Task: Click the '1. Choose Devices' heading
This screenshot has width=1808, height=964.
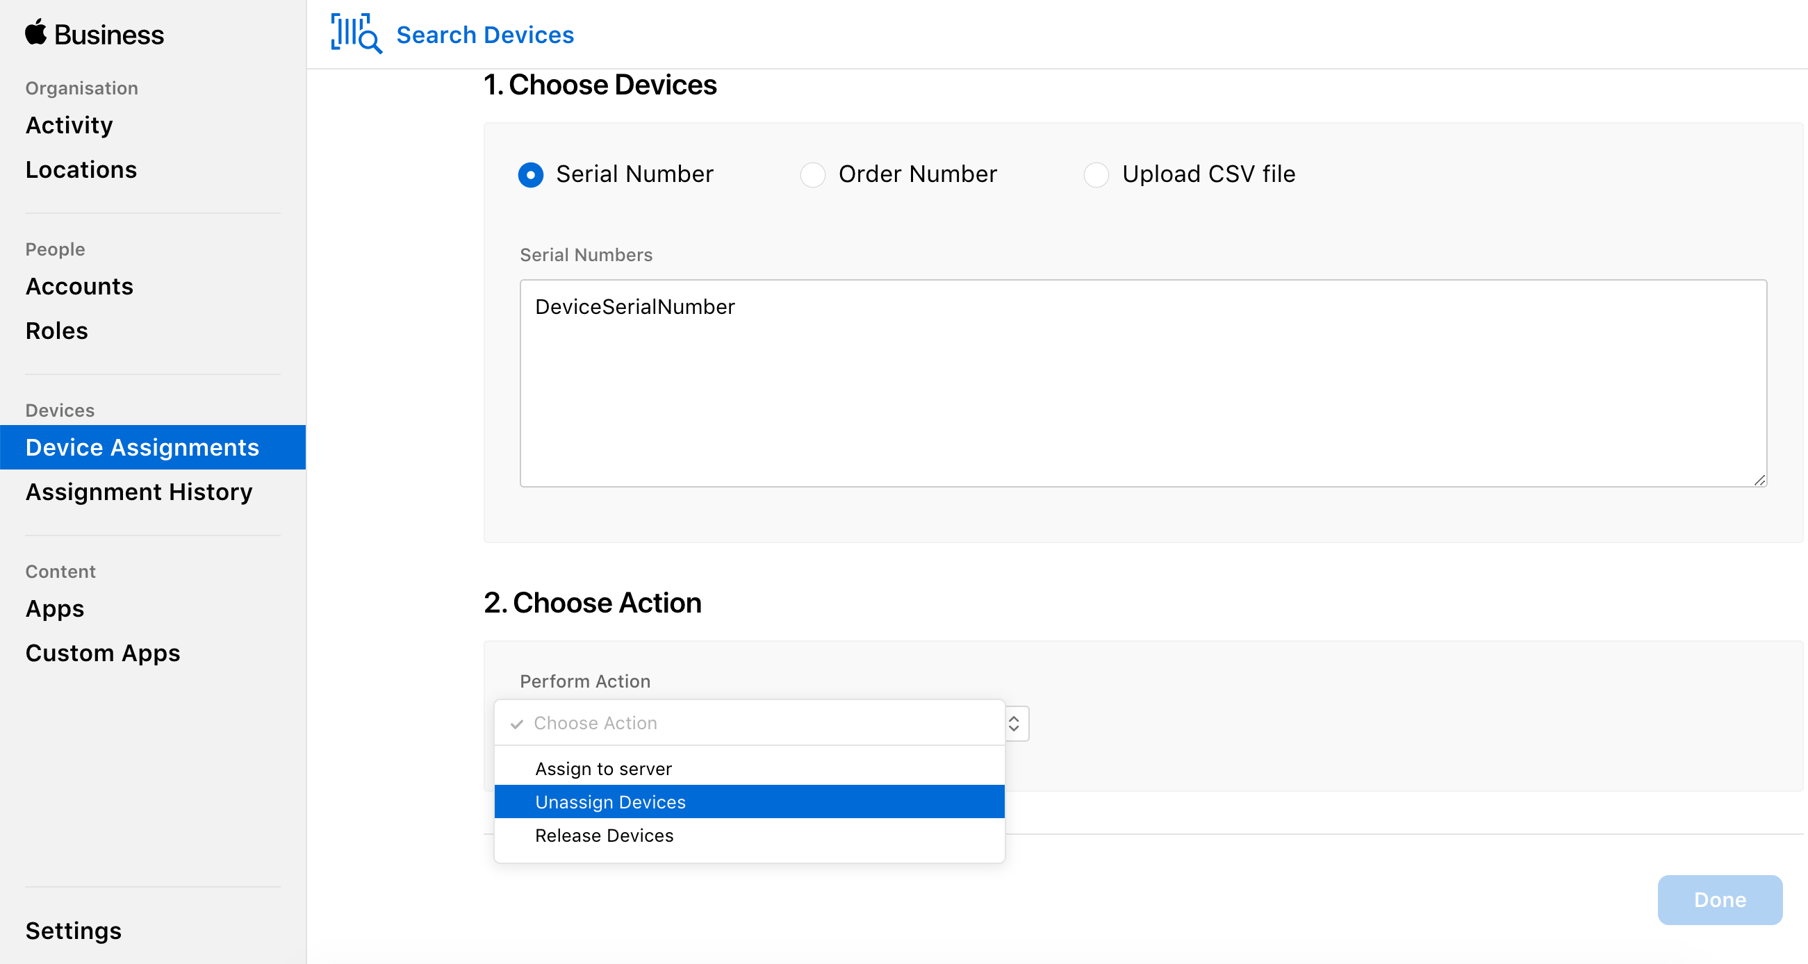Action: 600,85
